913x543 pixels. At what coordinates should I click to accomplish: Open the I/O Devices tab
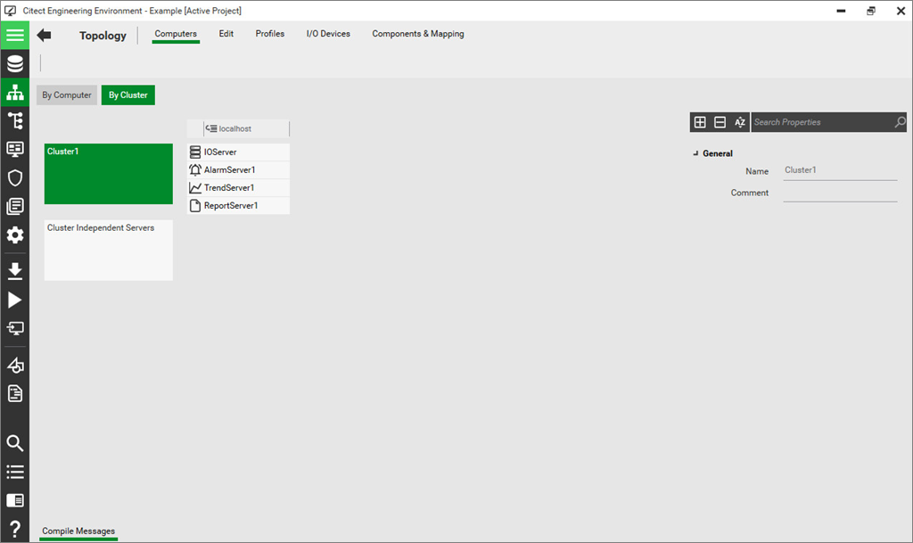tap(328, 34)
